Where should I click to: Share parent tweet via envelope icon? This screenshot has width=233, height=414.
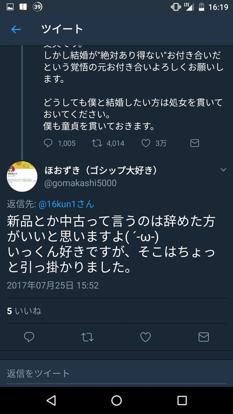[x=195, y=143]
